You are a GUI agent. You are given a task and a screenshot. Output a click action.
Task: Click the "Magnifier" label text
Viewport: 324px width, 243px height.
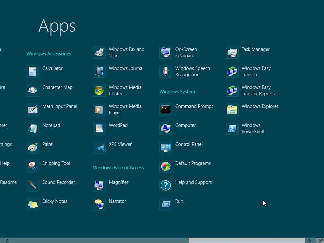[119, 183]
